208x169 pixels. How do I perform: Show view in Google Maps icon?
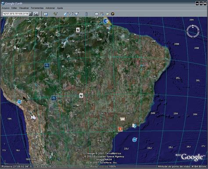tap(108, 14)
